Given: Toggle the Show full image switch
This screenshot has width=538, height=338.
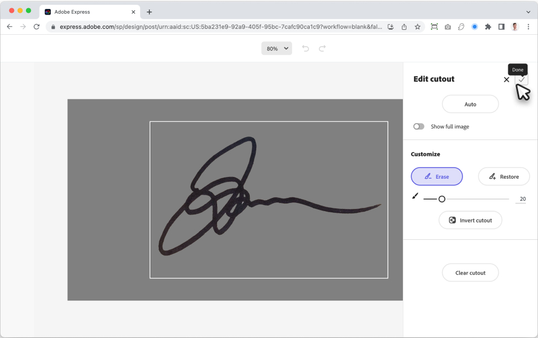Looking at the screenshot, I should [419, 126].
